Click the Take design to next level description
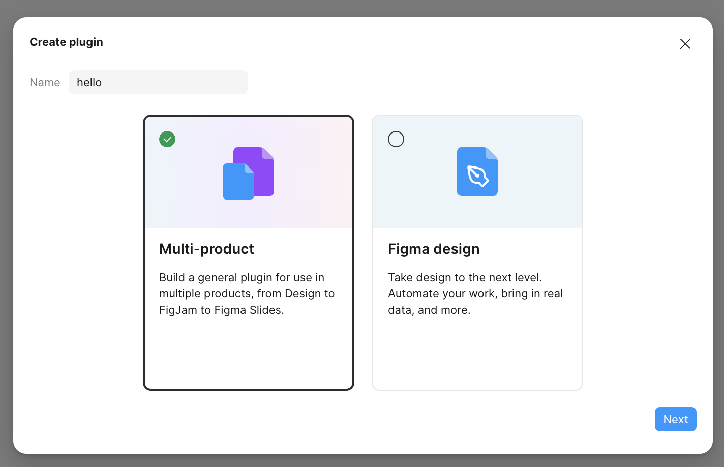The width and height of the screenshot is (724, 467). 475,293
